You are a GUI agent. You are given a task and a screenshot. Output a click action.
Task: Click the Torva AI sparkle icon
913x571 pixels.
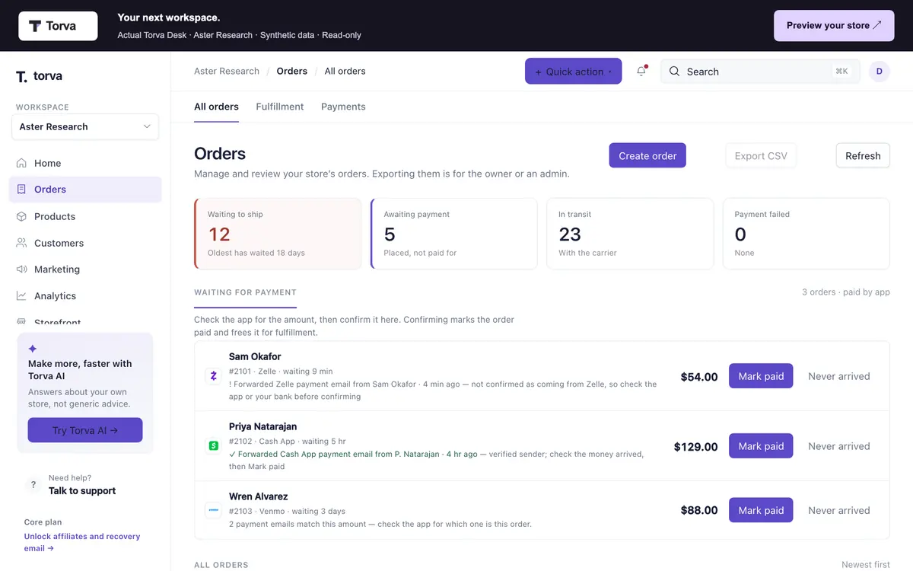(32, 349)
